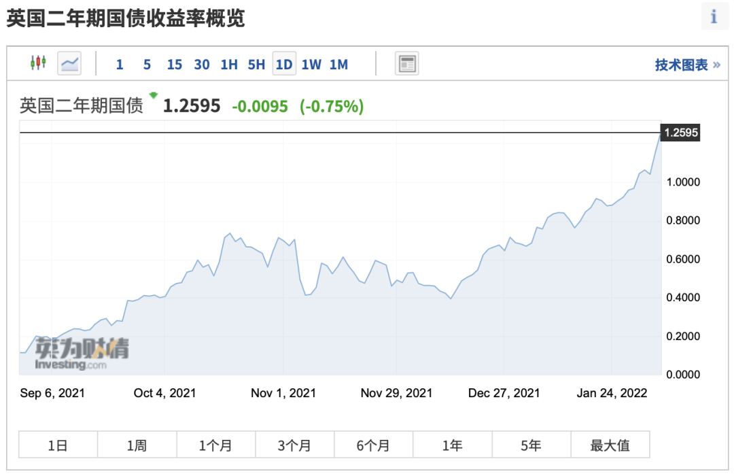Screen dimensions: 734x476
Task: Select the 15 minute interval
Action: click(175, 65)
